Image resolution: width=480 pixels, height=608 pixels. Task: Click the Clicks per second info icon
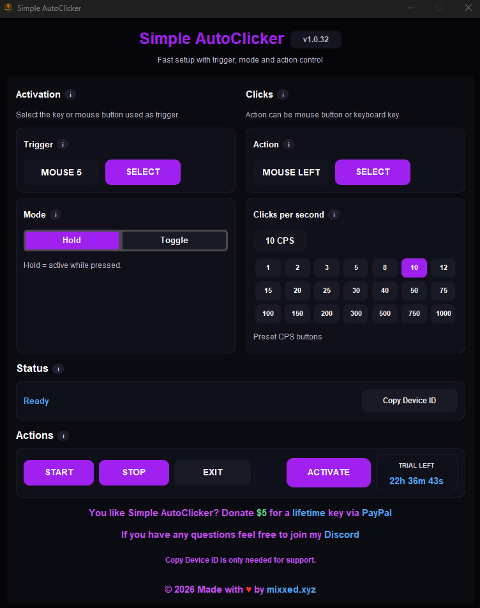[x=334, y=215]
